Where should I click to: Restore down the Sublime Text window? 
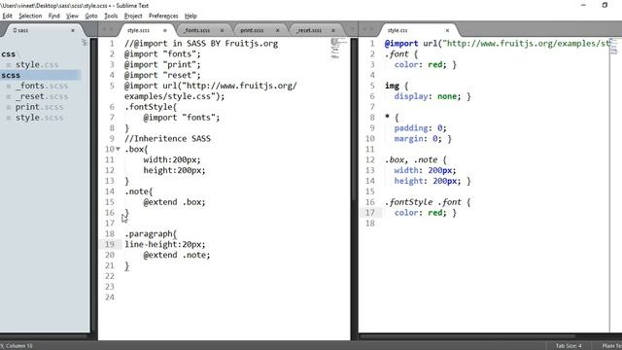(605, 5)
